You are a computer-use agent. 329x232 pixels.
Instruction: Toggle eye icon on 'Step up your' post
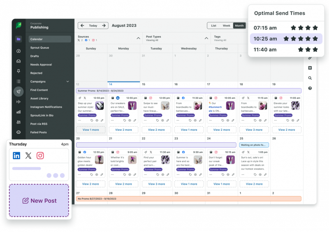[97, 121]
